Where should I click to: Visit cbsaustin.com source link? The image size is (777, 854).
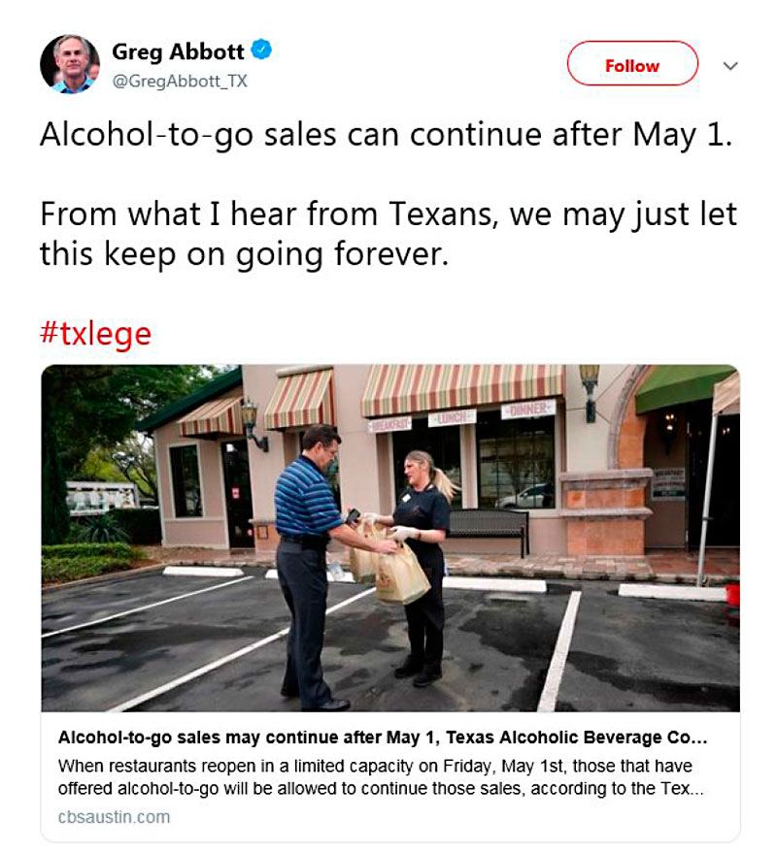click(x=114, y=817)
